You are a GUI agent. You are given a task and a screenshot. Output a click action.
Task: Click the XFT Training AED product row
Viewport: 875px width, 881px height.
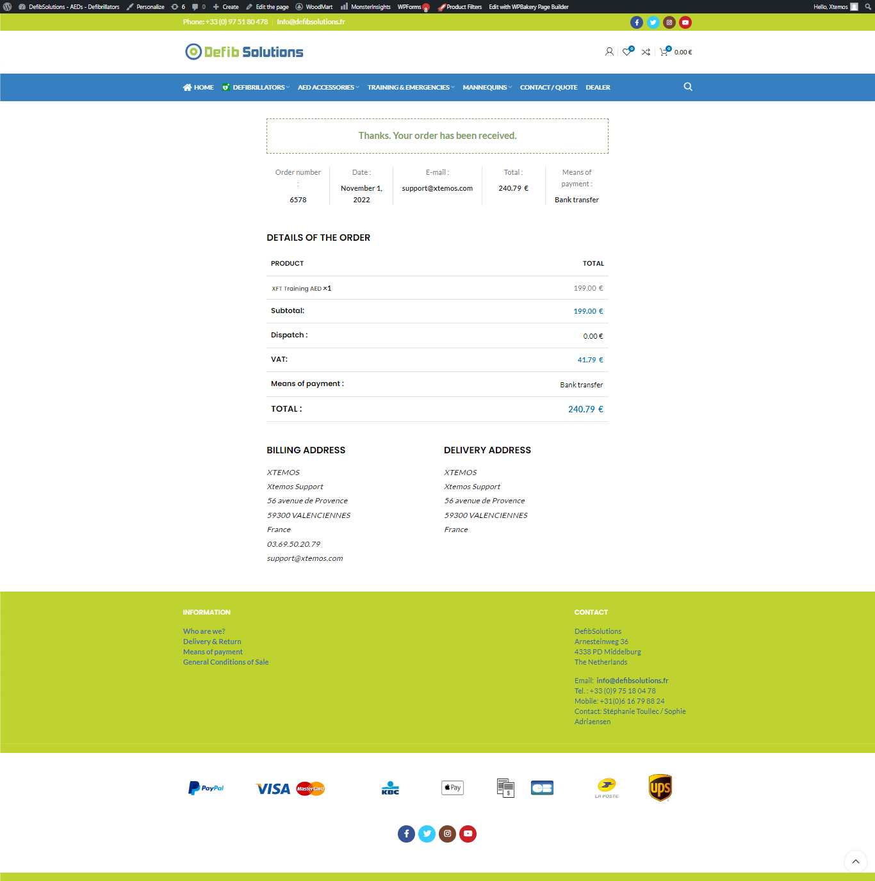tap(437, 288)
